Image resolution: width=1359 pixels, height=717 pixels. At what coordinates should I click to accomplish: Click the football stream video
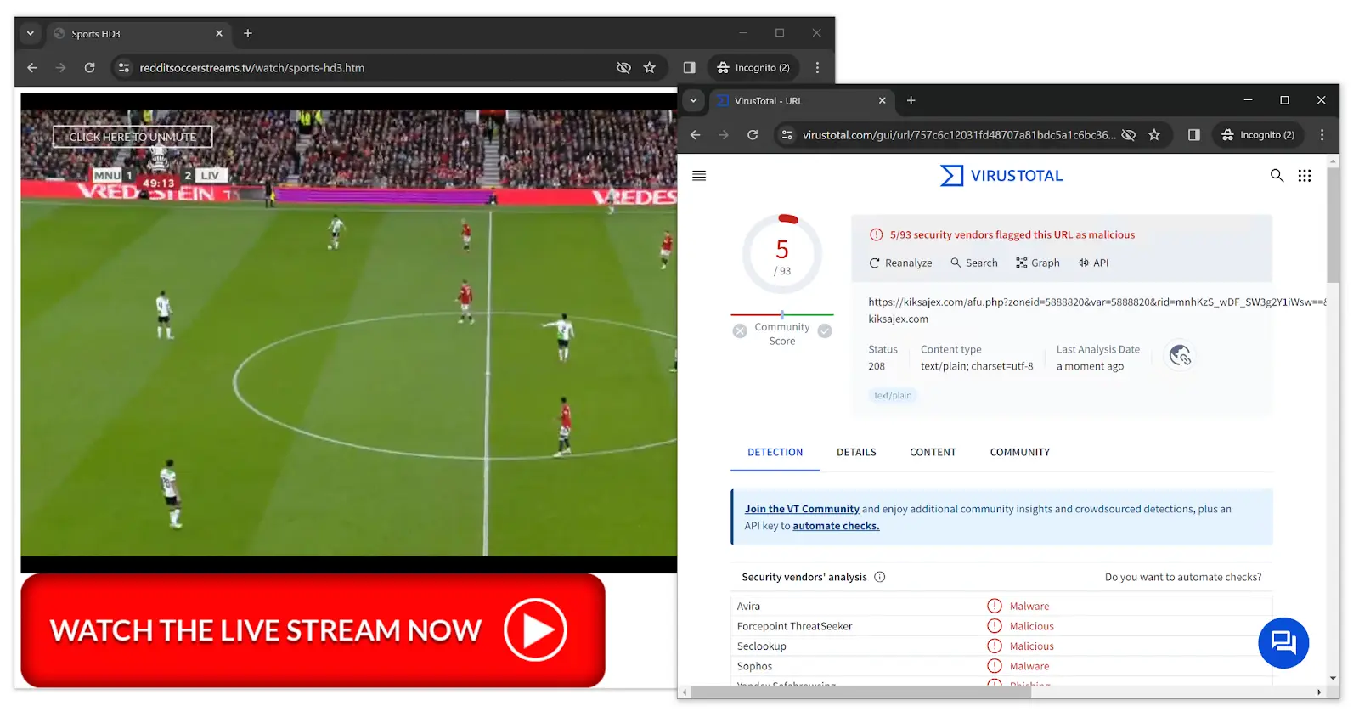click(349, 331)
